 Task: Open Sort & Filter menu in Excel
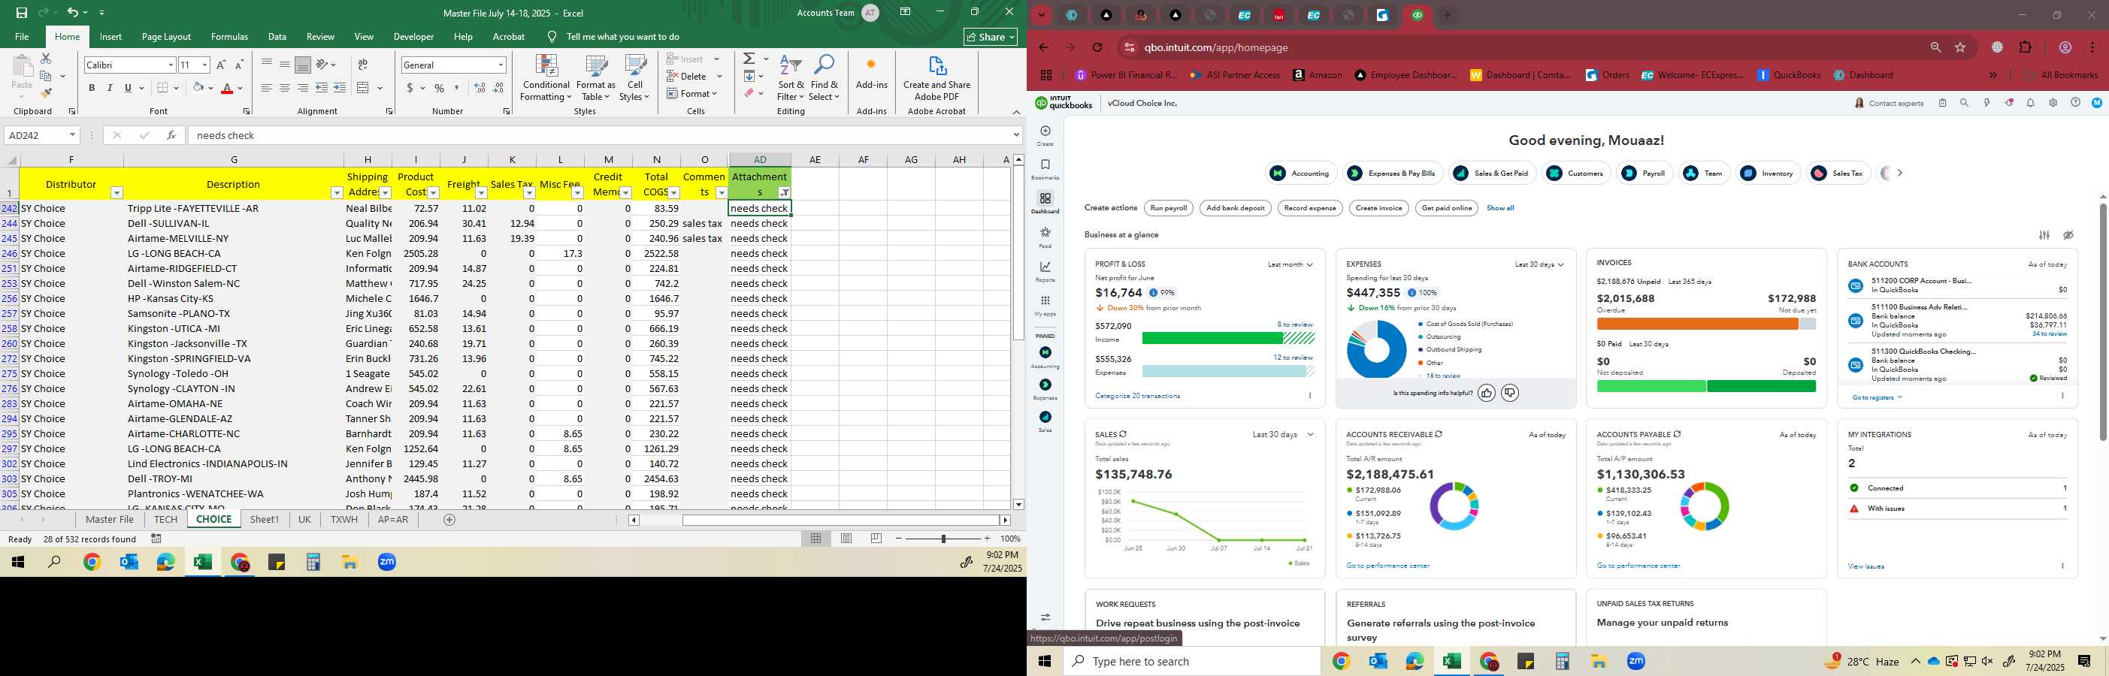[791, 79]
